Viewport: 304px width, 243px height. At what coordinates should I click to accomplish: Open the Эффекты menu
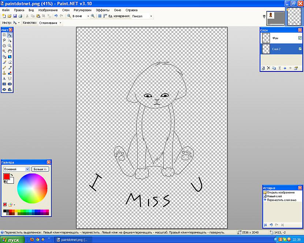pyautogui.click(x=103, y=10)
